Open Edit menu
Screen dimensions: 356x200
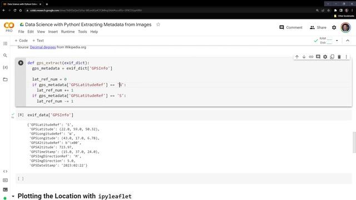[x=31, y=32]
